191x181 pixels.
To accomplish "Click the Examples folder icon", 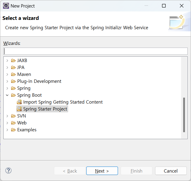I will coord(13,130).
